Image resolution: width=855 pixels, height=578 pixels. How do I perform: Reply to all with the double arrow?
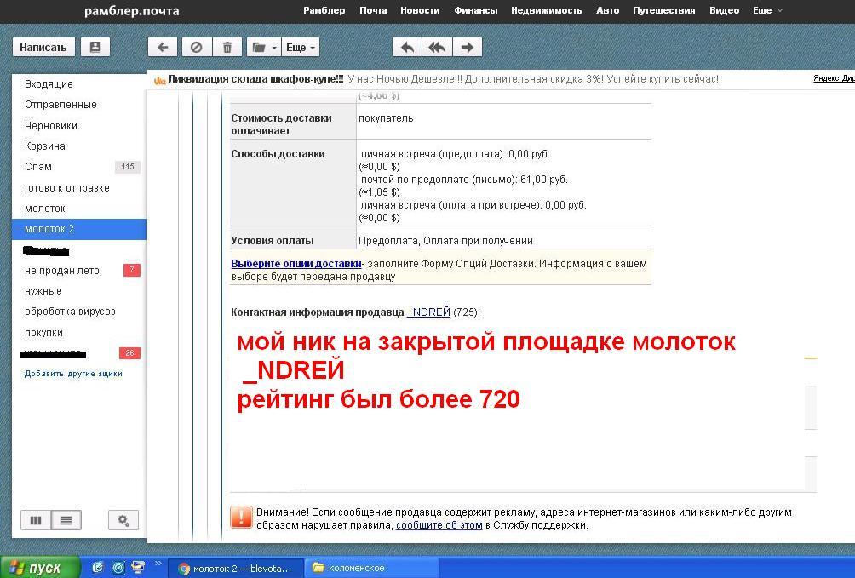coord(437,48)
